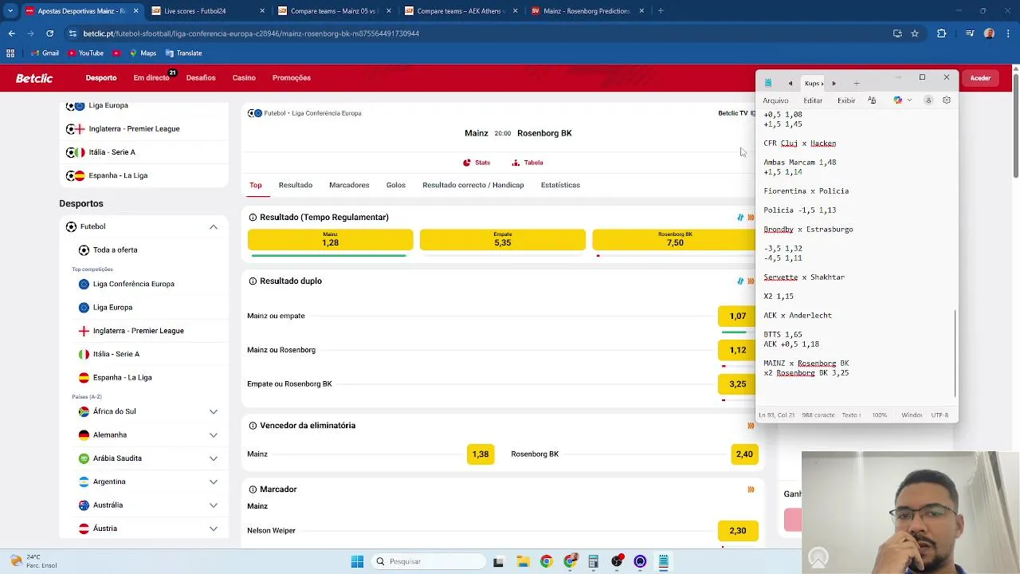The image size is (1020, 574).
Task: Open Exibir menu in Notepad
Action: [x=846, y=100]
